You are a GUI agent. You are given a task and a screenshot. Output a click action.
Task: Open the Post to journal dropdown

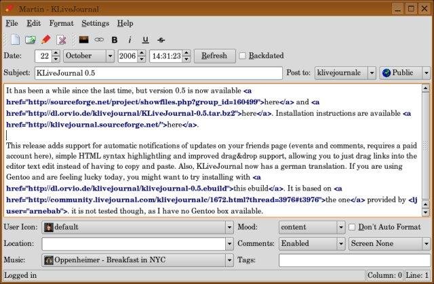345,73
